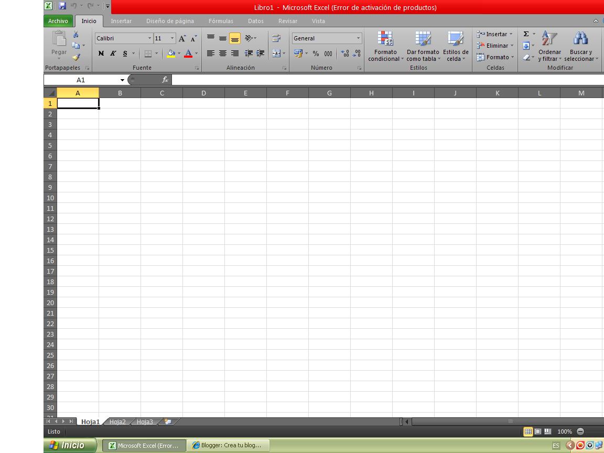This screenshot has width=604, height=453.
Task: Switch to the Datos tab
Action: (x=256, y=21)
